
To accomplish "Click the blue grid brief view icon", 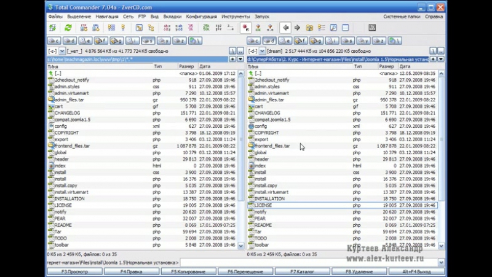I will 111,28.
